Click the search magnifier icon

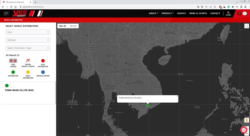click(x=228, y=13)
